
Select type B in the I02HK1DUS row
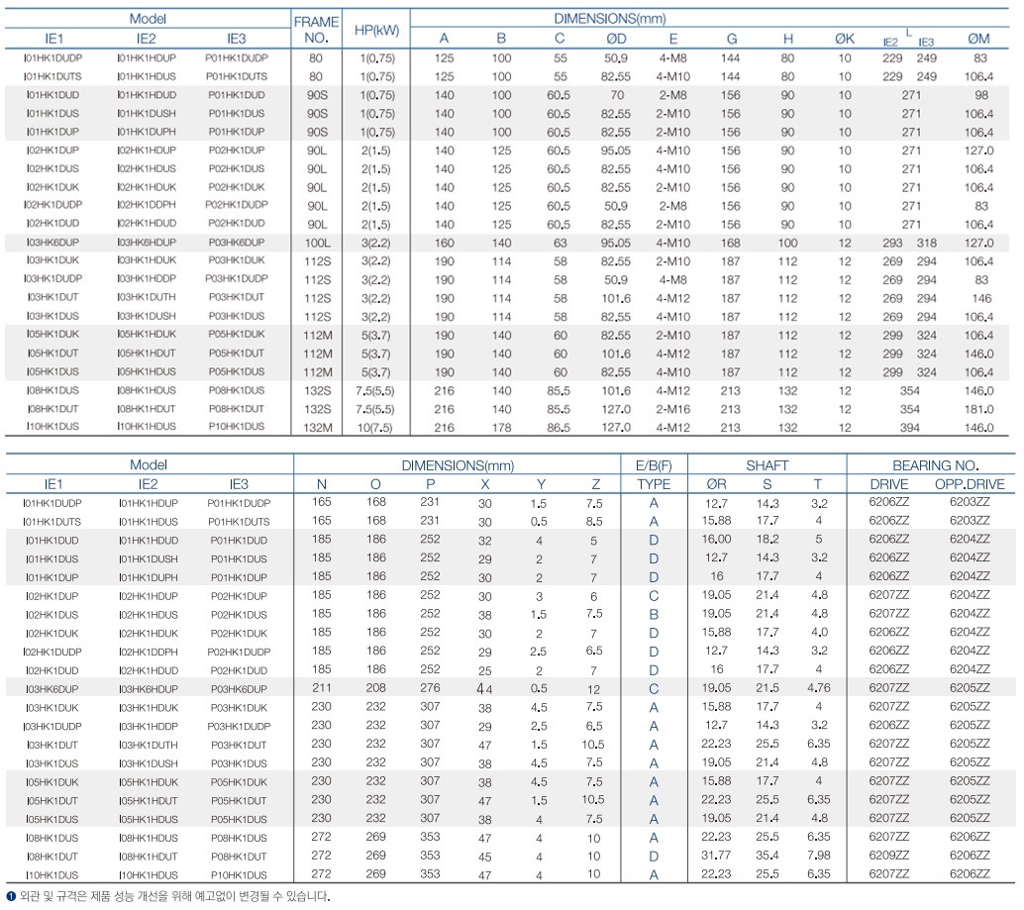tap(654, 615)
